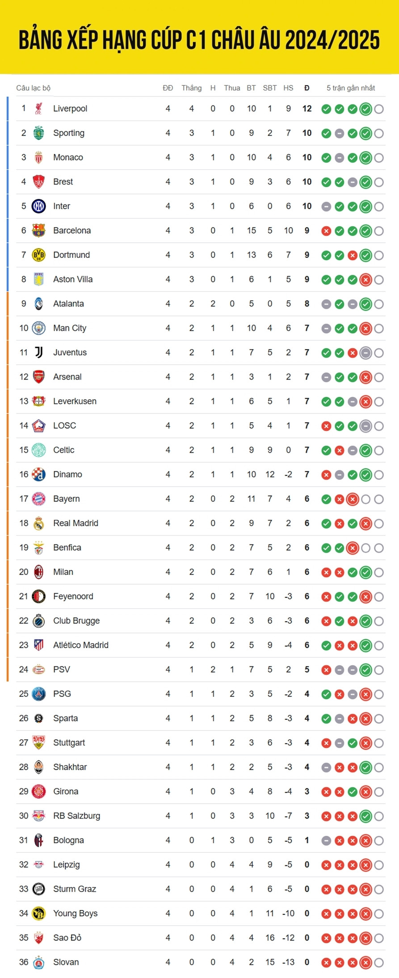
Task: Click Aston Villa's highlighted latest loss marker
Action: pos(366,280)
